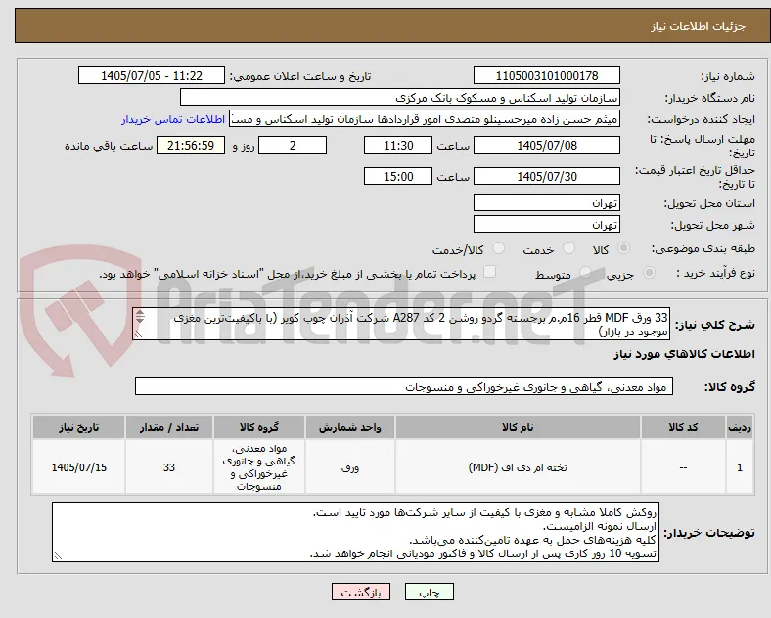This screenshot has width=771, height=618.
Task: Select the کالا/خدمت radio button
Action: coord(499,248)
